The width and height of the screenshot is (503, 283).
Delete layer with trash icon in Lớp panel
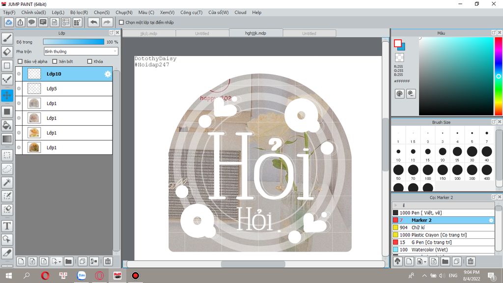click(x=108, y=261)
